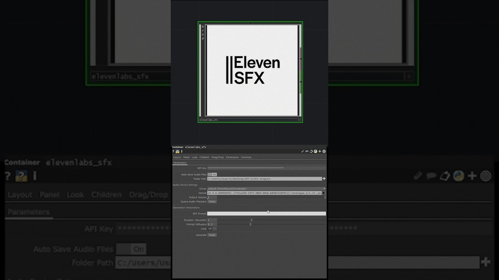The width and height of the screenshot is (499, 280).
Task: Open Device menu with the arrow button
Action: [x=324, y=193]
